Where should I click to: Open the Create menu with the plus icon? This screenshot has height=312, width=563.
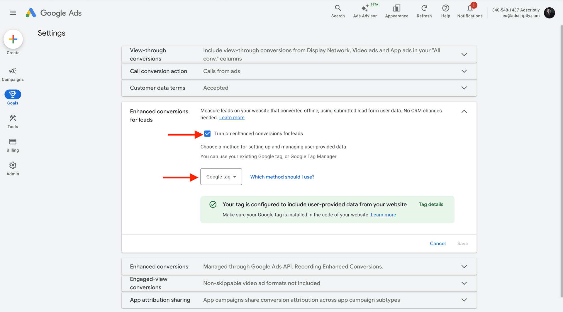(x=13, y=39)
